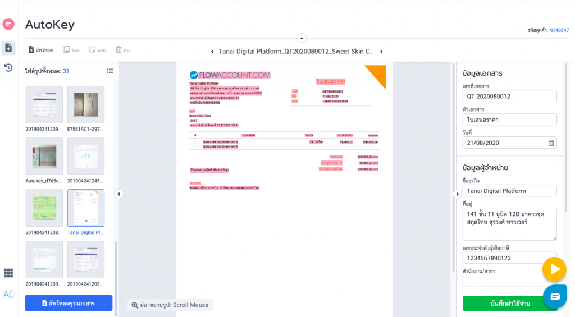The image size is (575, 317).
Task: Click the highlighted ใบเสนอราคา title in document
Action: pyautogui.click(x=331, y=81)
